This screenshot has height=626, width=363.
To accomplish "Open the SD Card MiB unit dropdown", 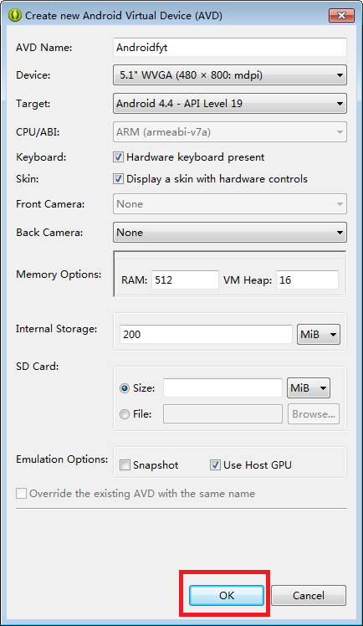I will point(309,388).
